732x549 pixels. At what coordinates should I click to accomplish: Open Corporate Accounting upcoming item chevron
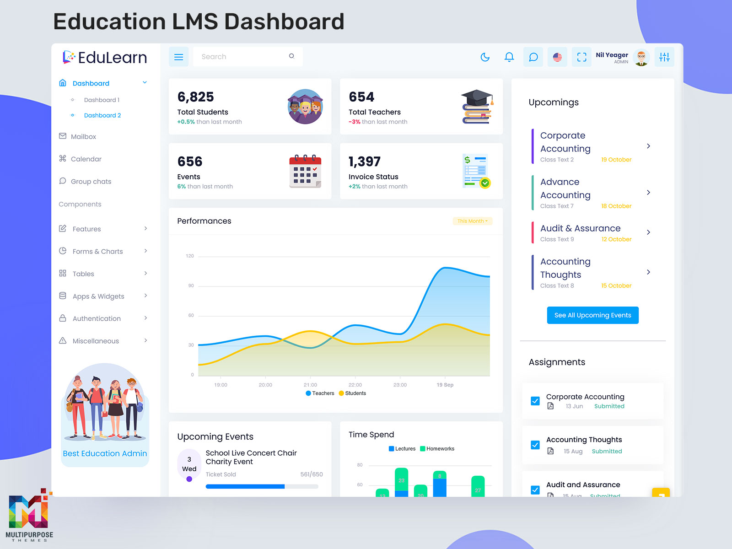click(648, 146)
